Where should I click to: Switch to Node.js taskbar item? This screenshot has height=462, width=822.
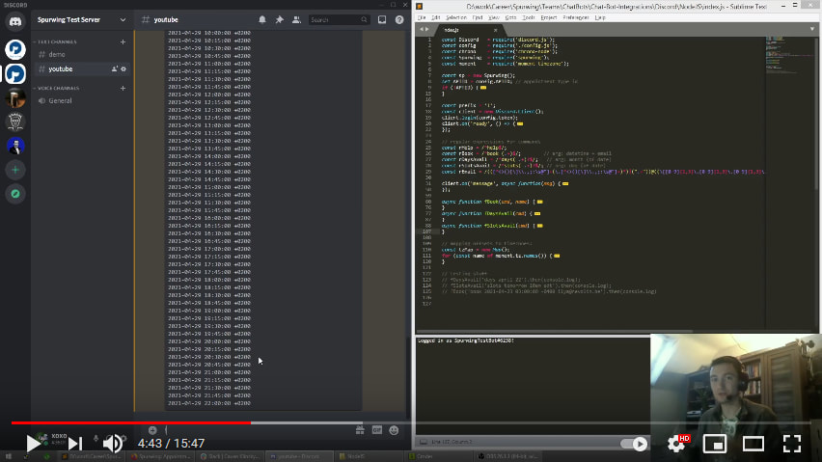coord(370,457)
